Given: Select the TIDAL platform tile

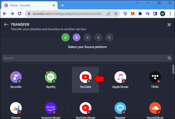Looking at the screenshot, I should pos(155,80).
